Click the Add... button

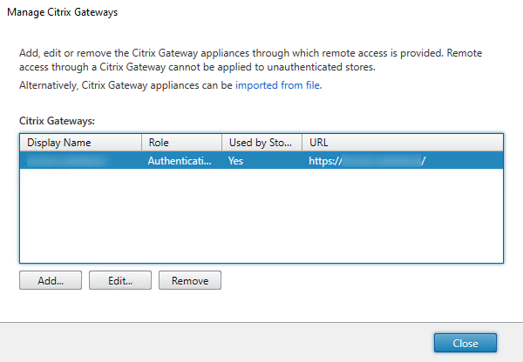click(x=50, y=280)
